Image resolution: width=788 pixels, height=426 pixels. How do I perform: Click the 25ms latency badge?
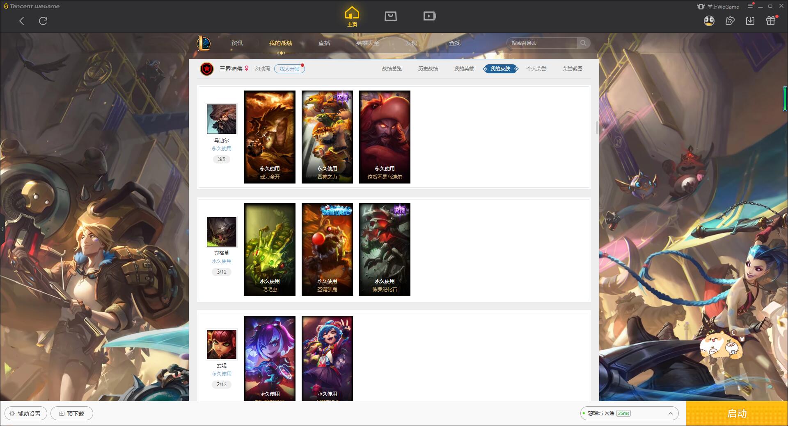point(623,413)
